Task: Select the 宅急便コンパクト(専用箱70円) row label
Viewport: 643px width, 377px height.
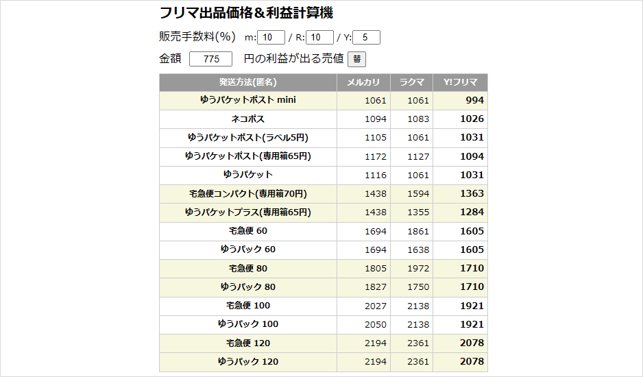Action: coord(247,193)
